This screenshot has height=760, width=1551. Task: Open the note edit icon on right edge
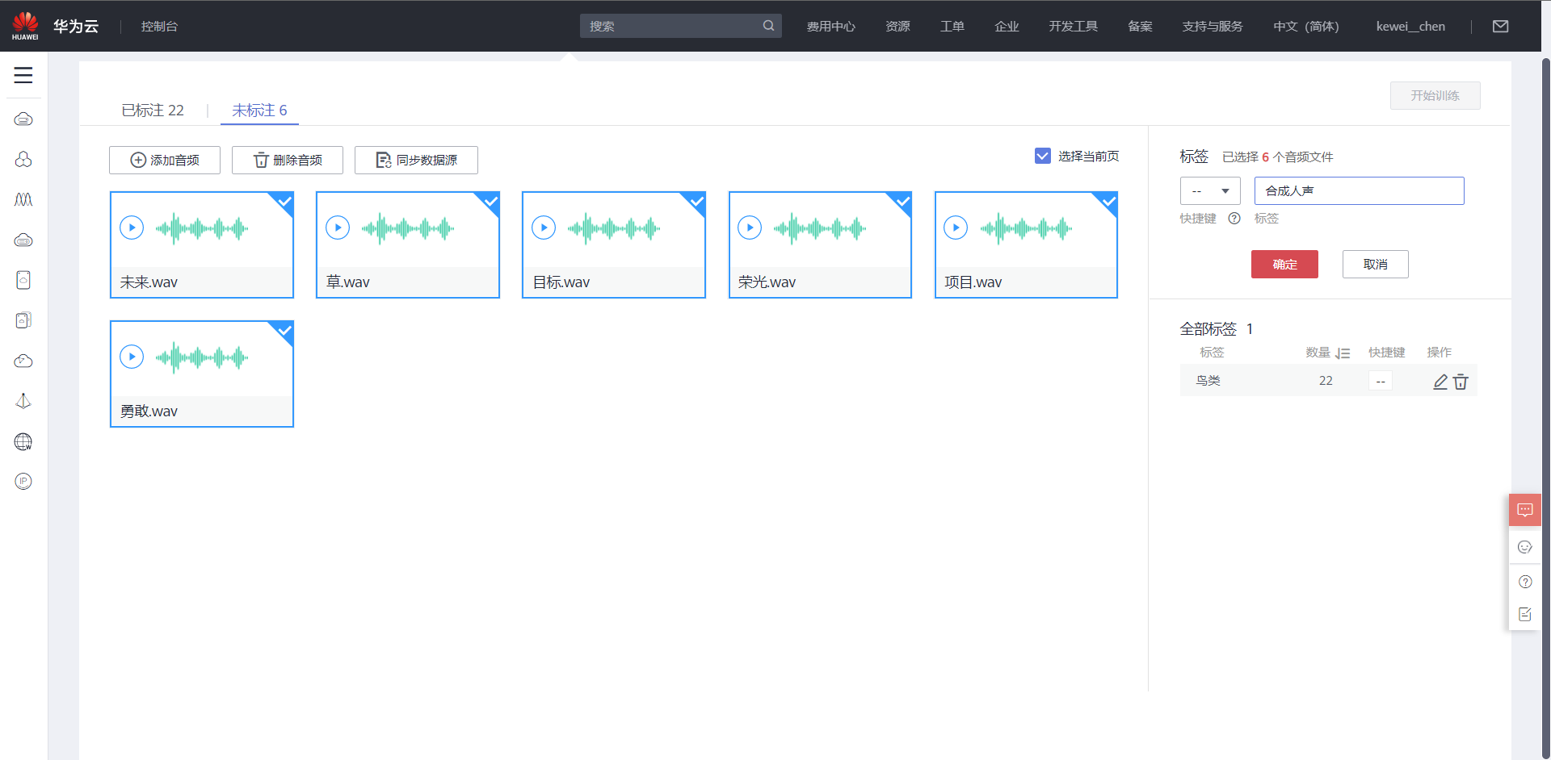click(1525, 615)
